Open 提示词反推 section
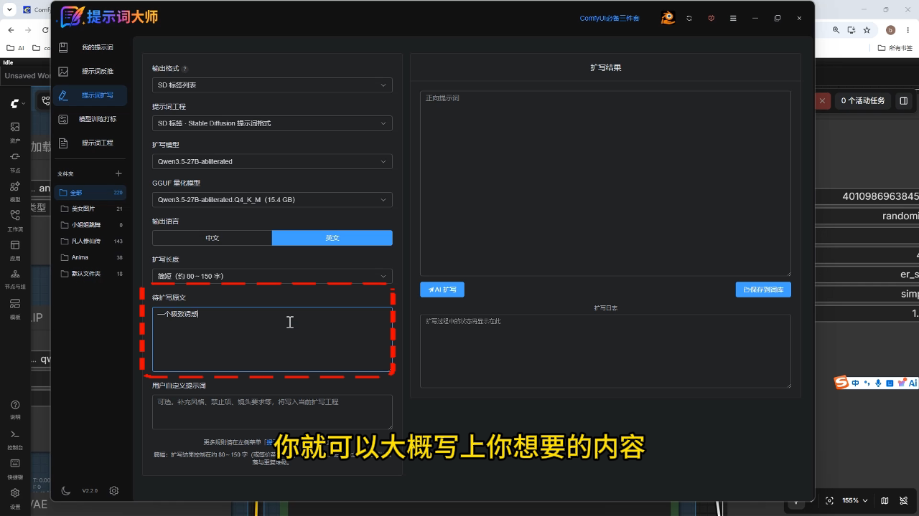The image size is (919, 516). (90, 71)
